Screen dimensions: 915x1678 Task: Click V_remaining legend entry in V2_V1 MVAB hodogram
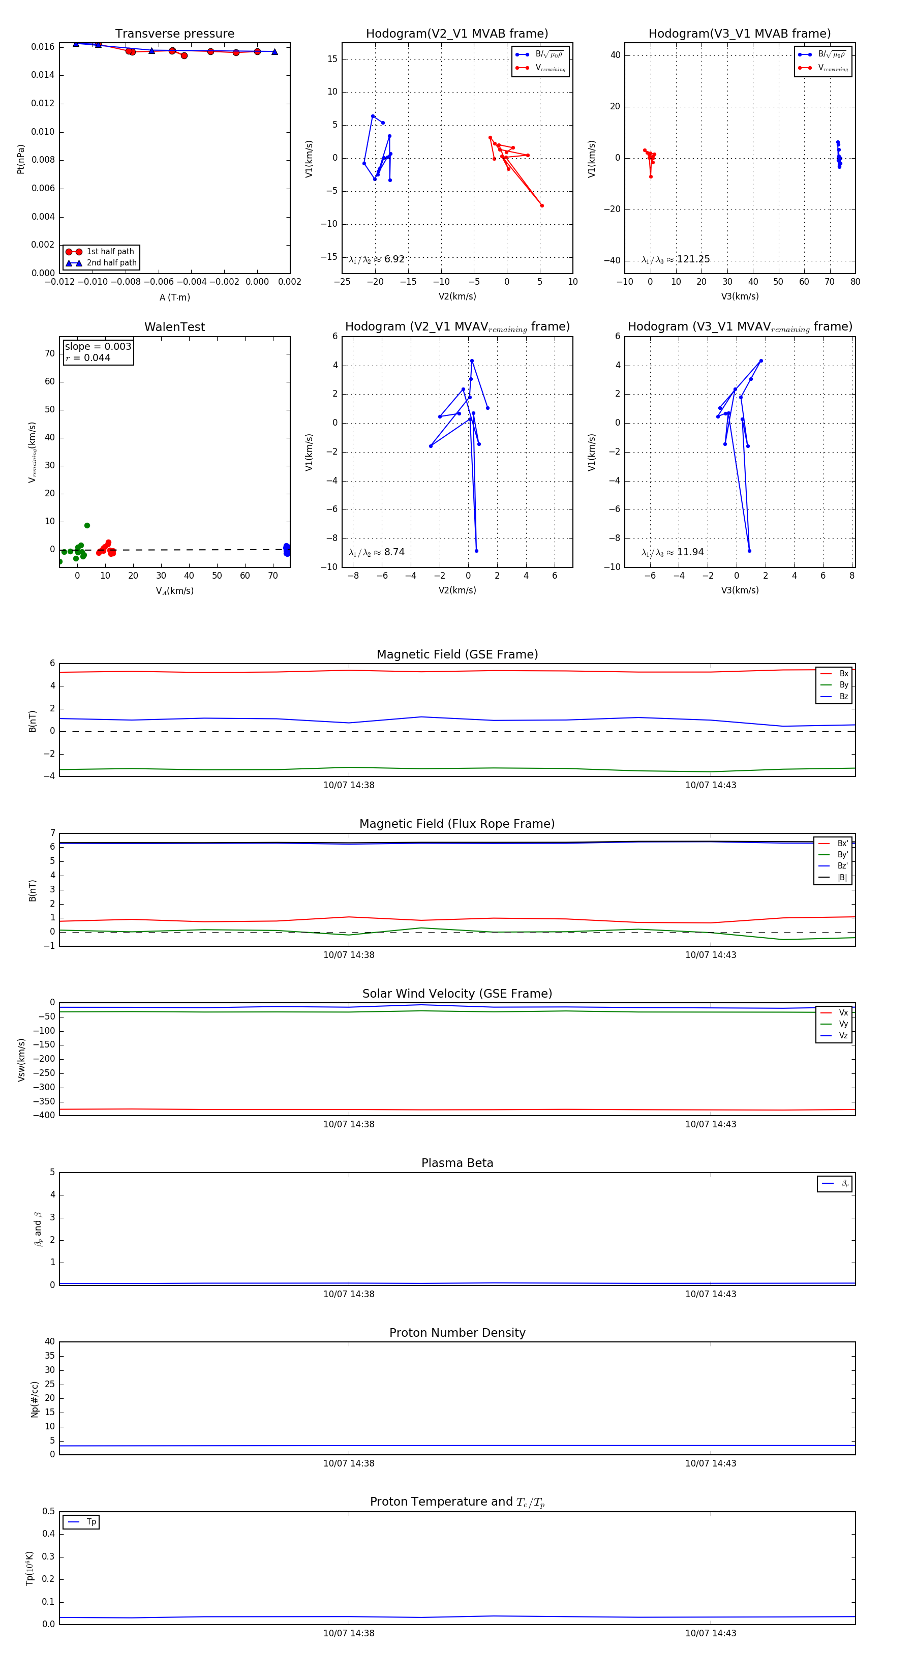click(x=540, y=68)
